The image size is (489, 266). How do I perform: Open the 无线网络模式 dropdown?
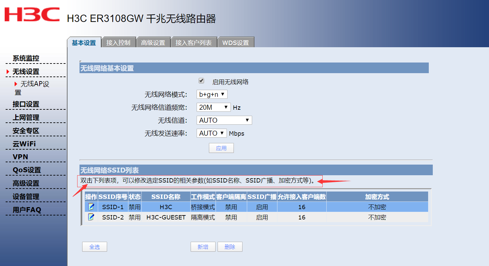[x=212, y=94]
